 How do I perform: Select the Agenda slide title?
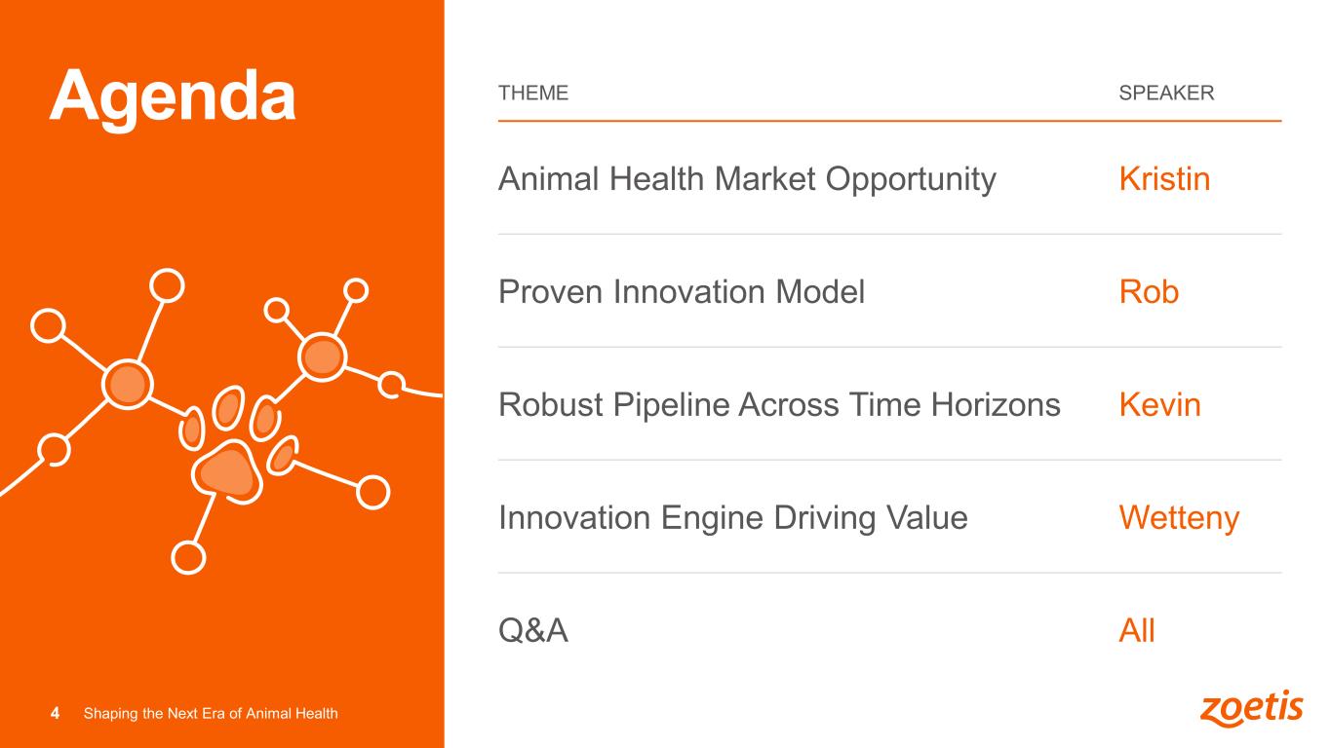click(173, 96)
